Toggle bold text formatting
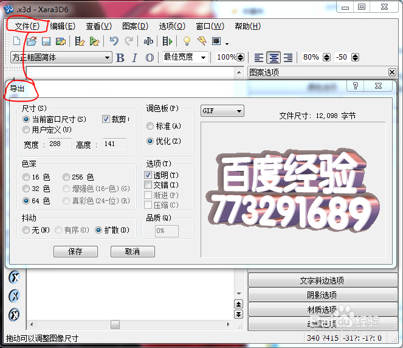The width and height of the screenshot is (403, 348). tap(120, 58)
